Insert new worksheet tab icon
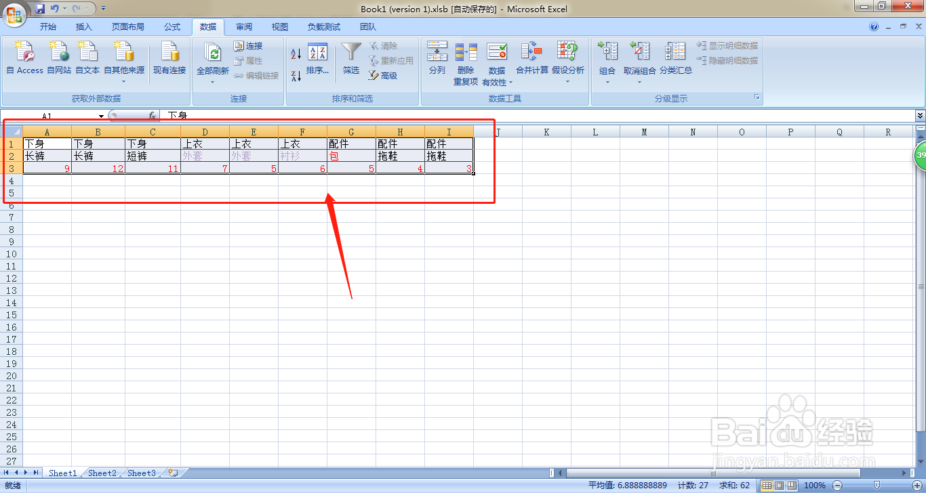The width and height of the screenshot is (926, 493). 172,473
